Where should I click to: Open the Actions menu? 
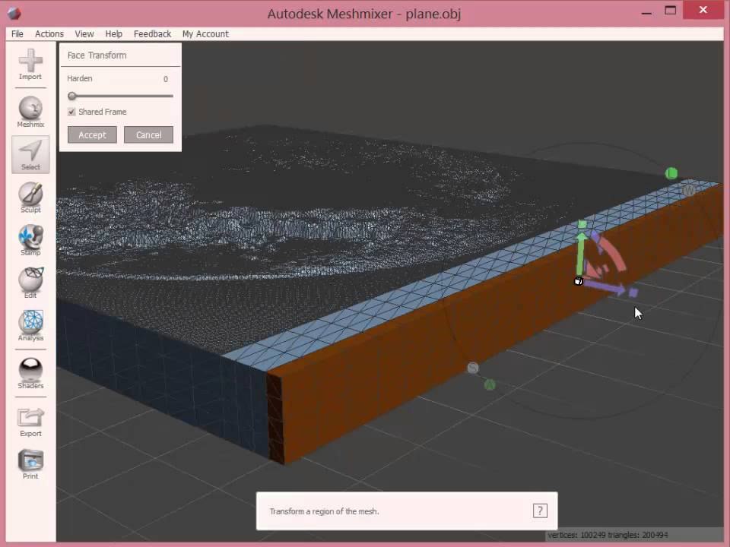click(49, 34)
